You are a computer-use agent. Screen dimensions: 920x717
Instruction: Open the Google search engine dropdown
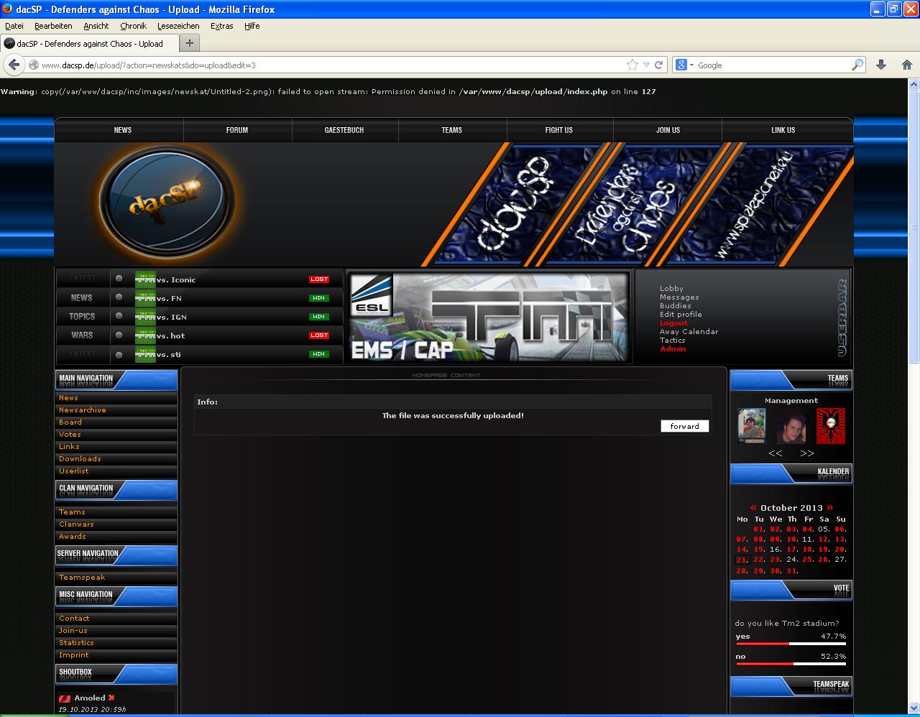tap(684, 65)
